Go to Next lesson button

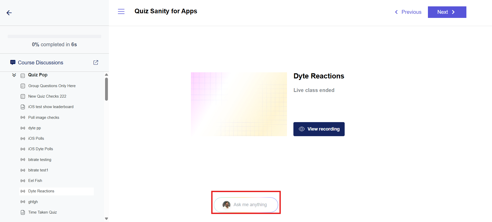point(447,12)
